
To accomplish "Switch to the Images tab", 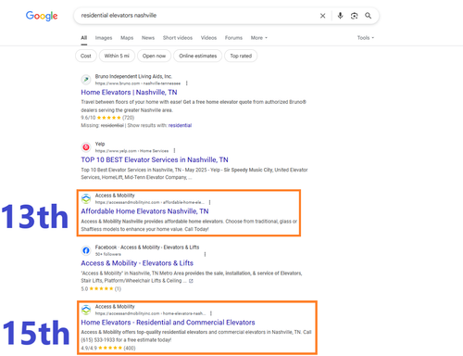I will click(104, 38).
